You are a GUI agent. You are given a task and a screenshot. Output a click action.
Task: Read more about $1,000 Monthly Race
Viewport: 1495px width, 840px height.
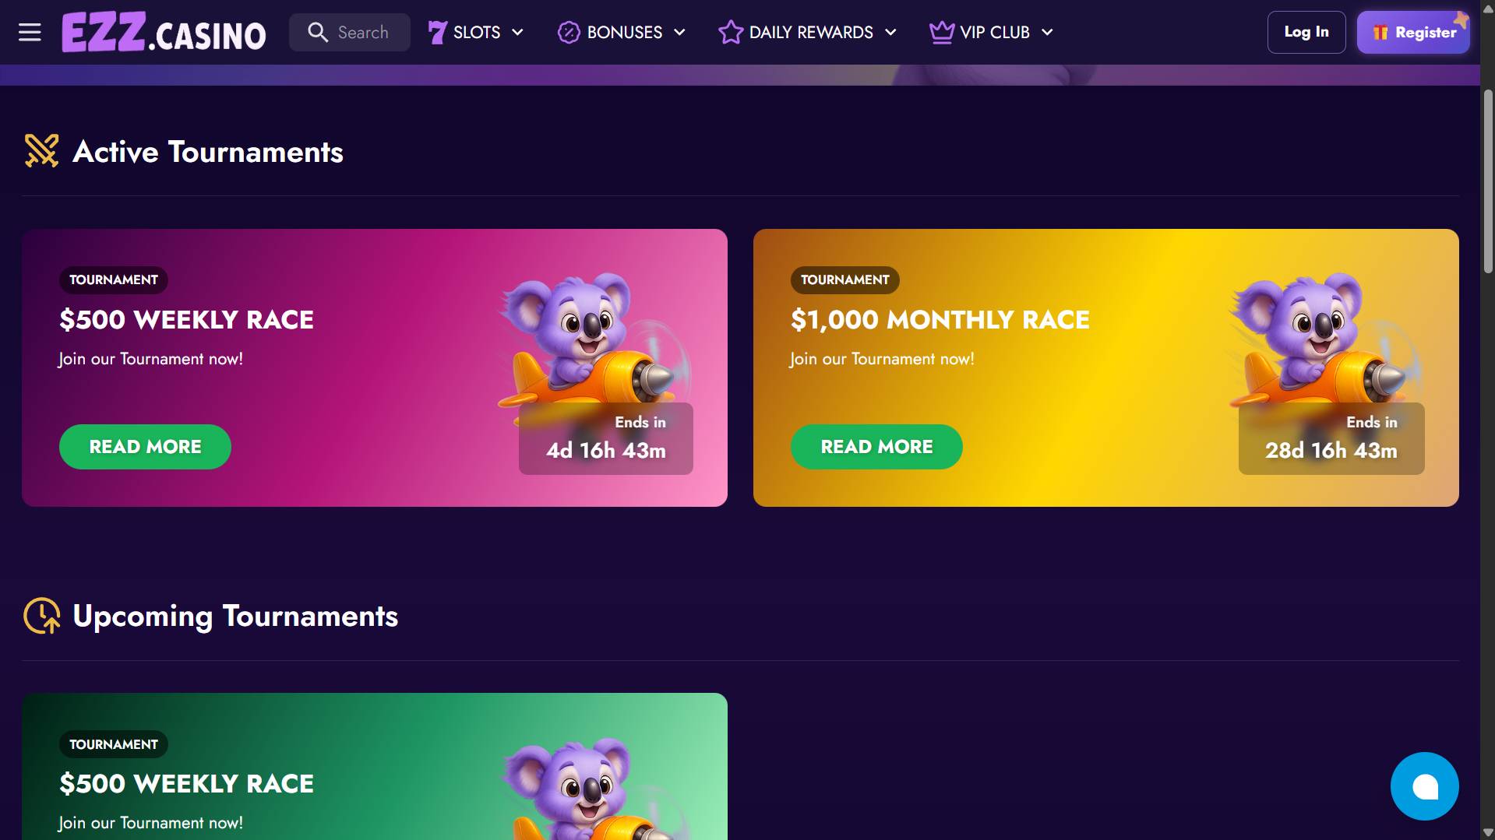[x=876, y=447]
